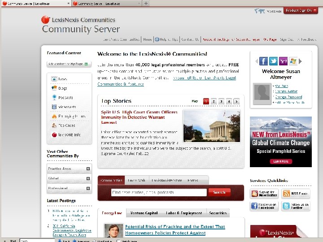Select the LexisNexis Store search tab
This screenshot has width=323, height=242.
(x=166, y=180)
